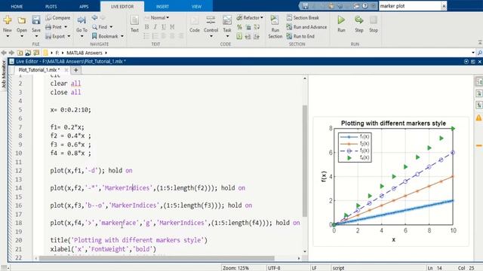Image resolution: width=483 pixels, height=271 pixels.
Task: Click the search documentation field
Action: [409, 6]
